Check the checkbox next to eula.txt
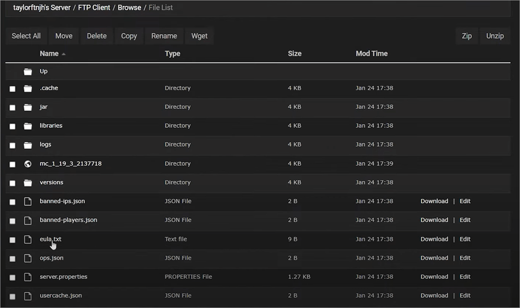The height and width of the screenshot is (308, 520). 12,239
